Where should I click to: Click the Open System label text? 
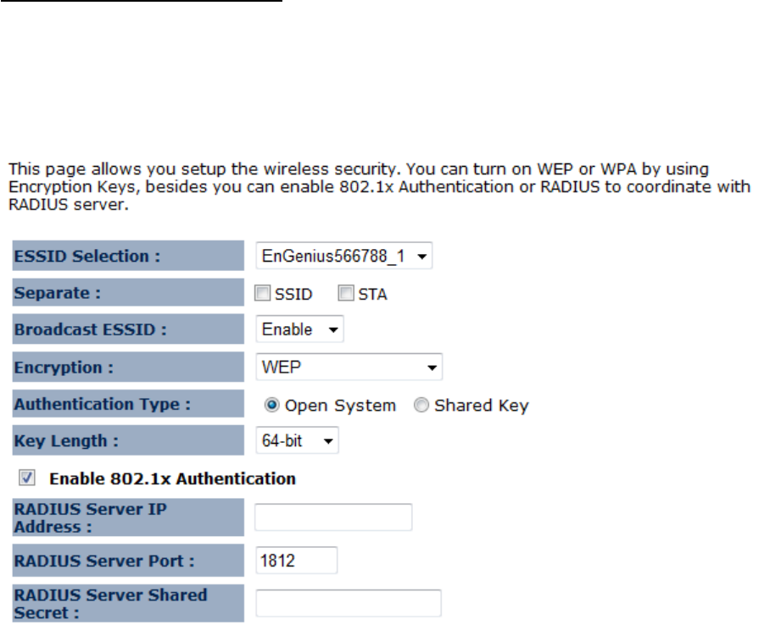tap(340, 406)
